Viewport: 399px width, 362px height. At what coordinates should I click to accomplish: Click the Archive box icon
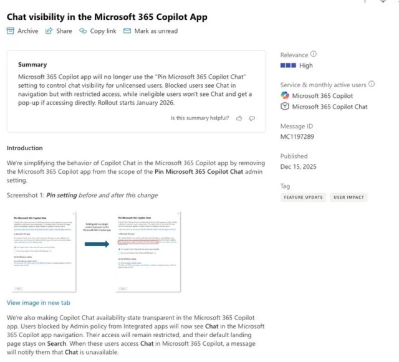point(11,31)
